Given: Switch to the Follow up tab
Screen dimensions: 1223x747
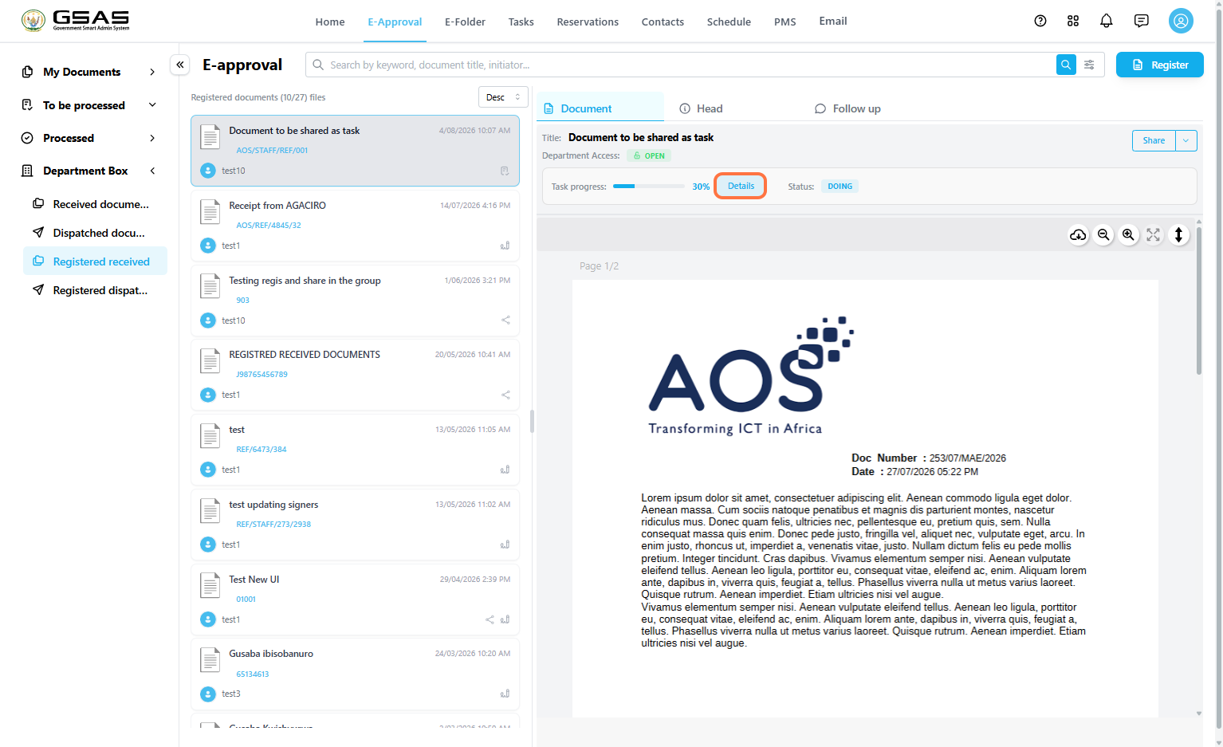Looking at the screenshot, I should coord(847,108).
